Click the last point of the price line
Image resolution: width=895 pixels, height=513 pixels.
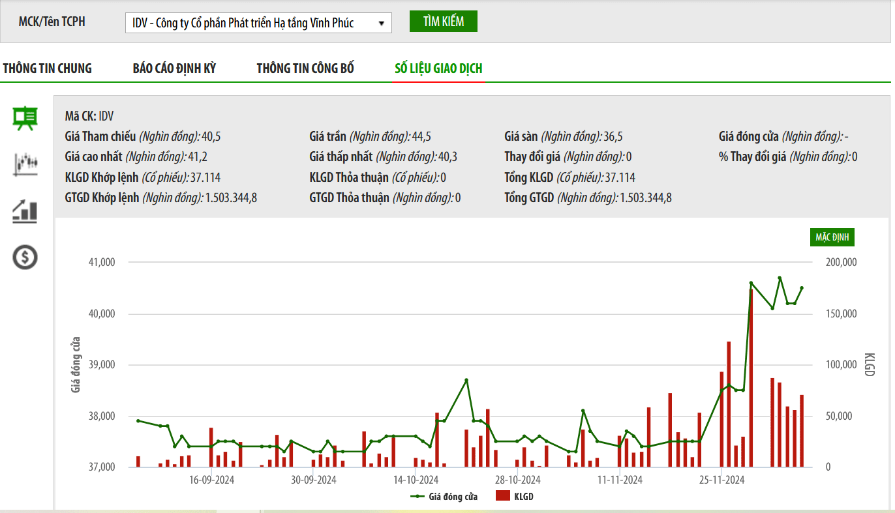click(x=802, y=288)
